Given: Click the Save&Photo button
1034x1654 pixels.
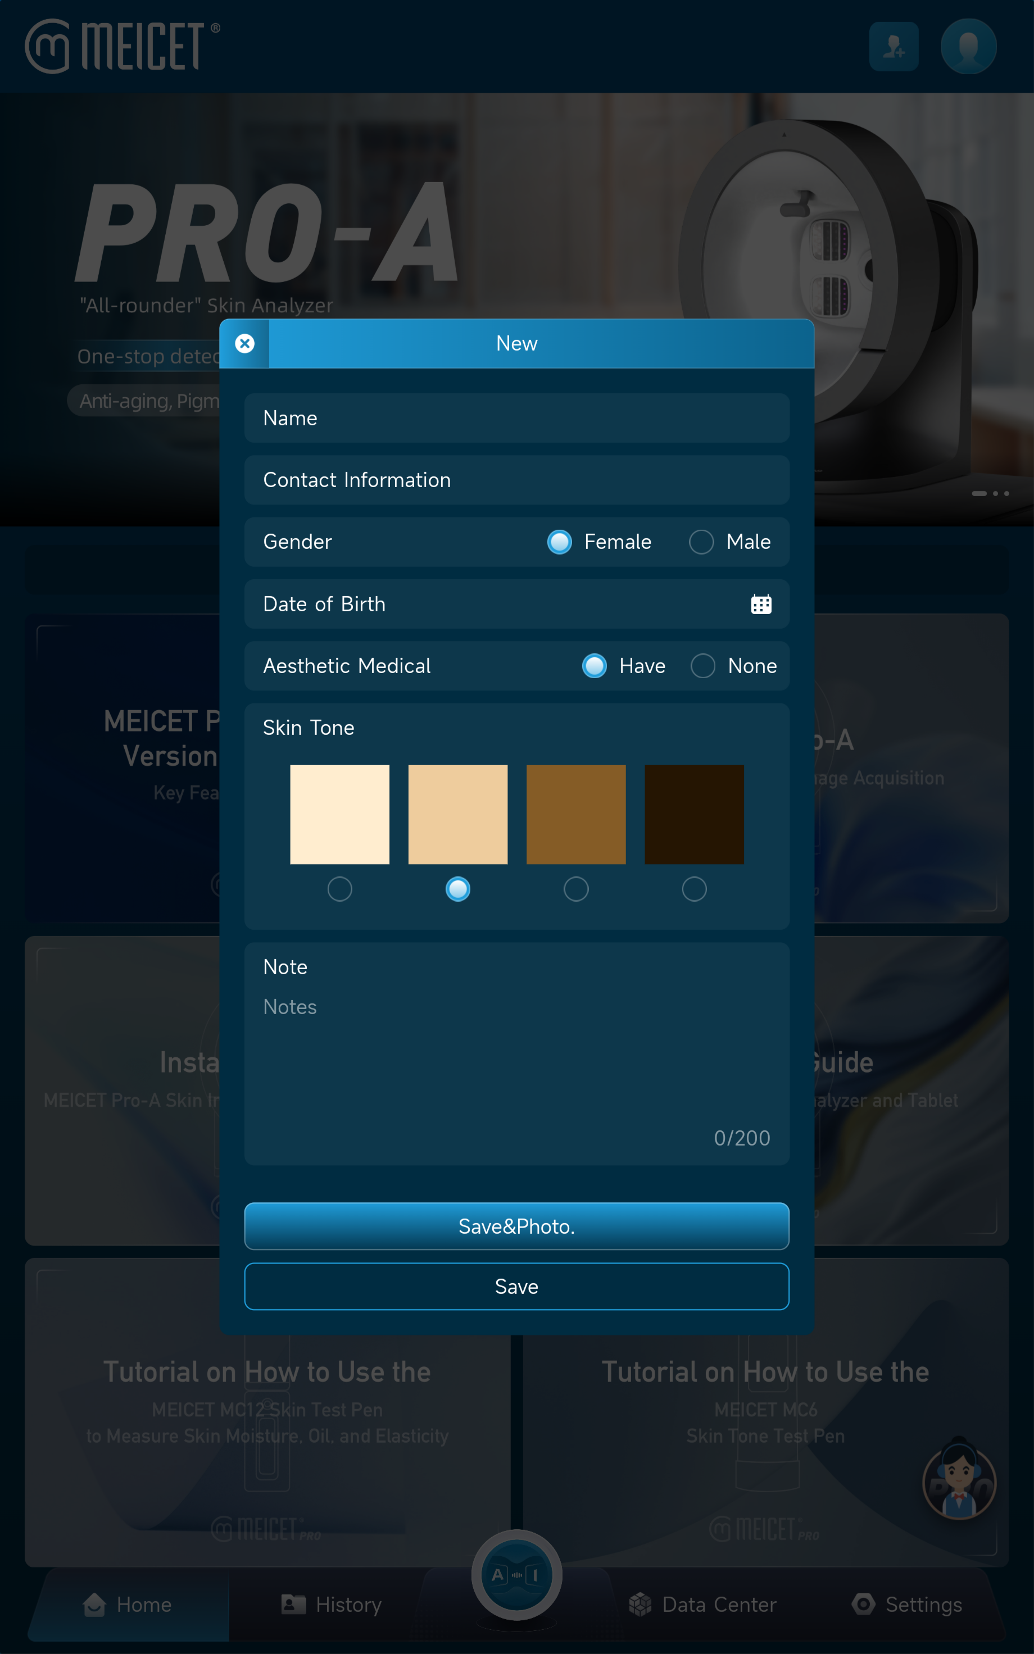Looking at the screenshot, I should tap(517, 1226).
